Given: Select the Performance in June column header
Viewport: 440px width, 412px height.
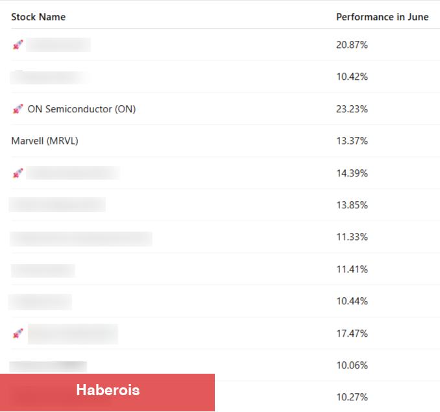Looking at the screenshot, I should coord(382,17).
